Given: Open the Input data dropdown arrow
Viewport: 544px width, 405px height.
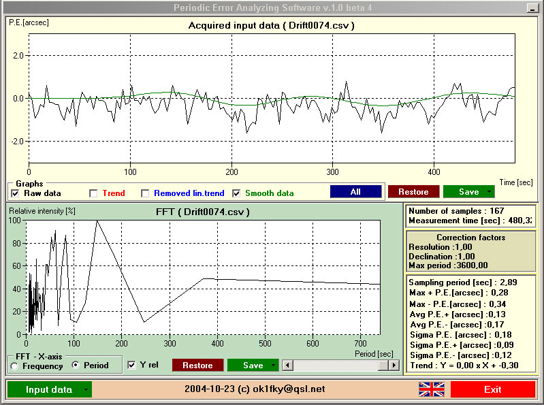Looking at the screenshot, I should click(x=86, y=389).
